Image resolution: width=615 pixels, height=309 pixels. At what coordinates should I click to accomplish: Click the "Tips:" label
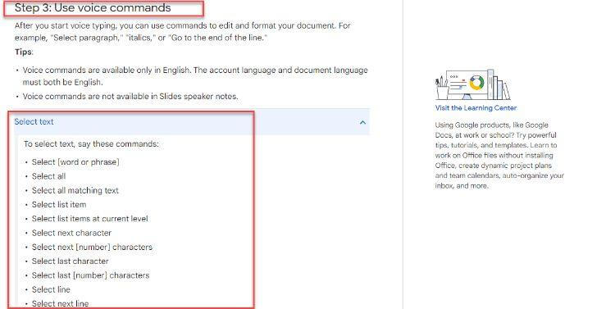click(x=24, y=52)
